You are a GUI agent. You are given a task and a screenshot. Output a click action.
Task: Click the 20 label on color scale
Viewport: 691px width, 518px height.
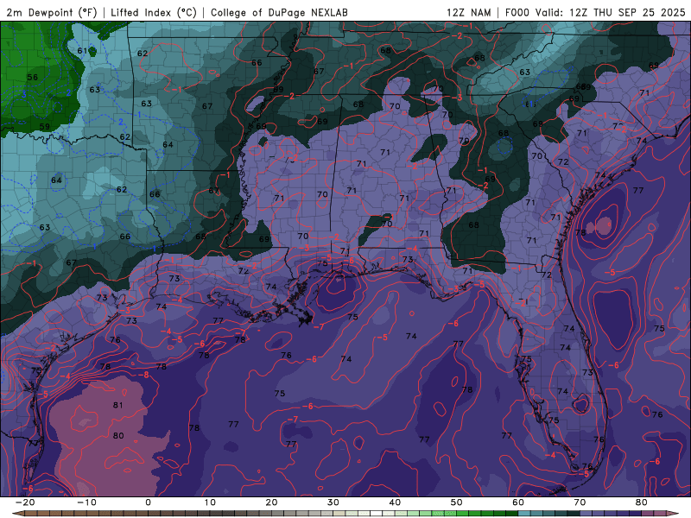point(271,502)
